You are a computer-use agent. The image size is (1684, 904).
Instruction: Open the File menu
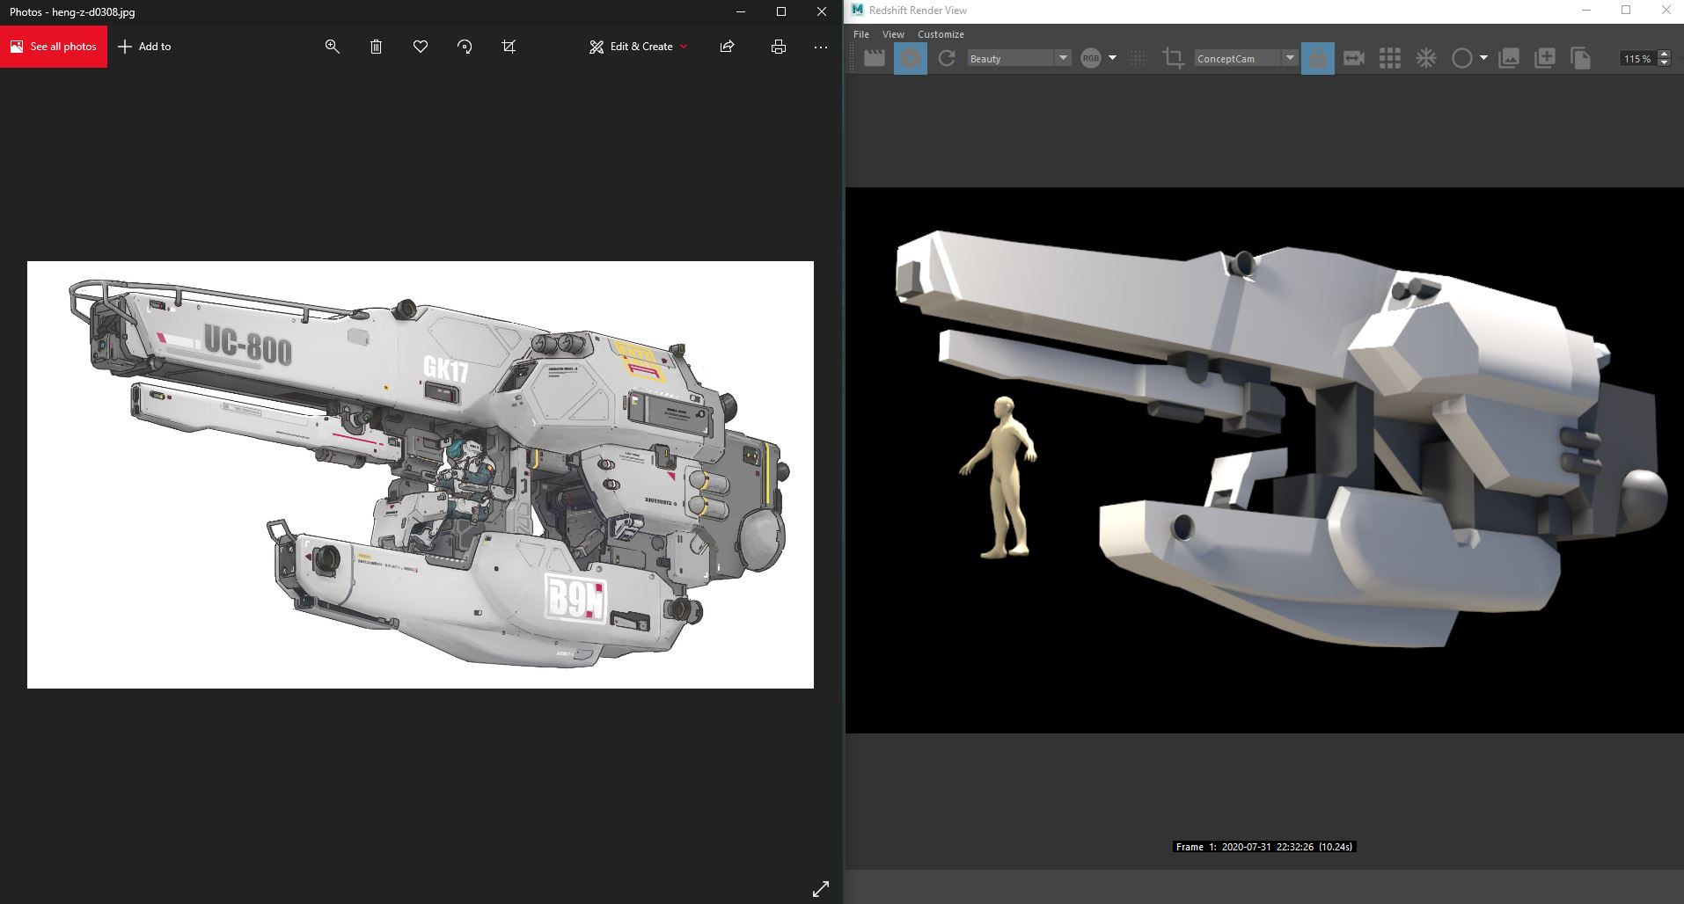pyautogui.click(x=861, y=34)
